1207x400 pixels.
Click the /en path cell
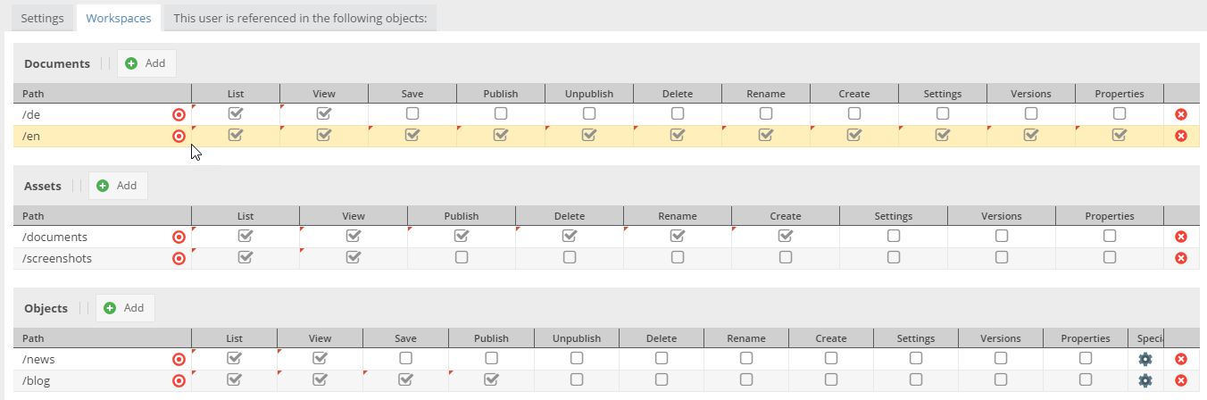point(89,136)
